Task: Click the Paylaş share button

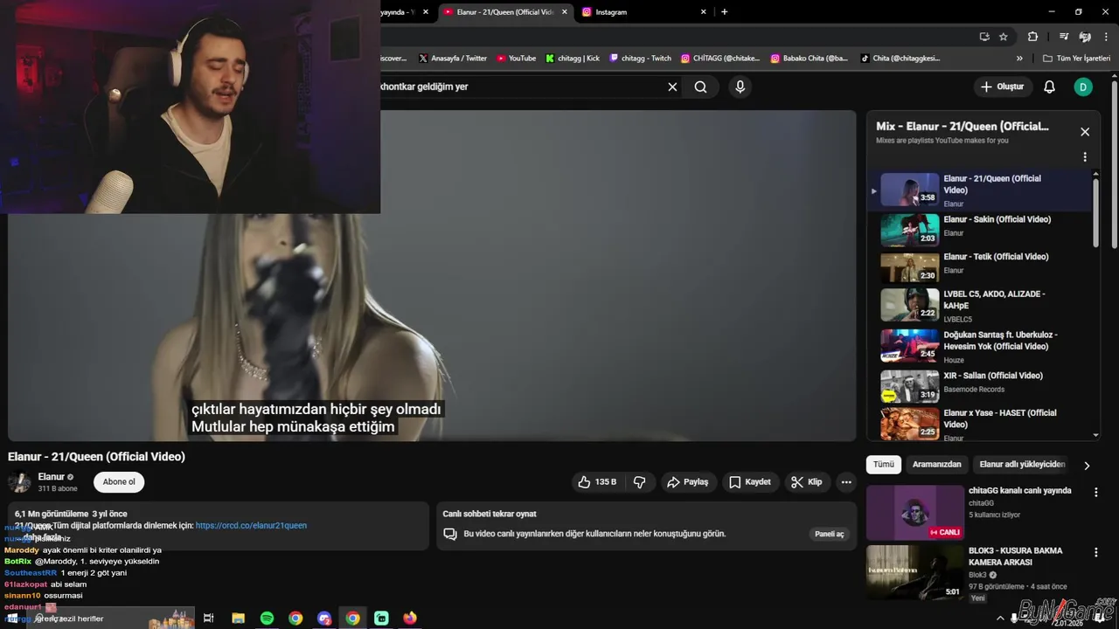Action: [688, 482]
